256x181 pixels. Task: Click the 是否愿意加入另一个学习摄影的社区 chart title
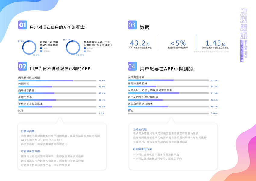click(98, 44)
